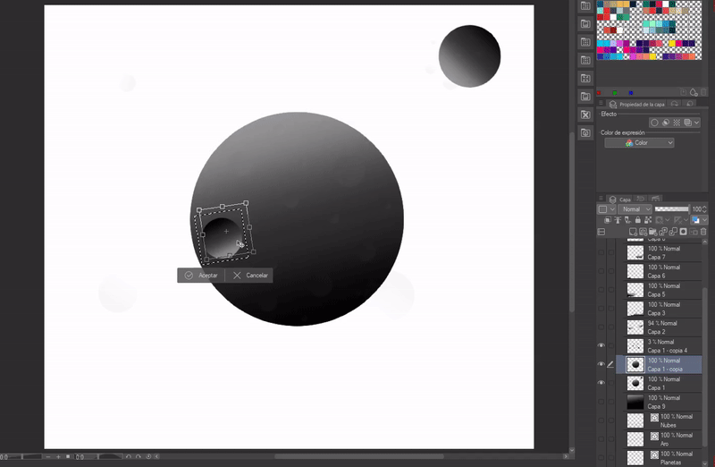Cancel the transform with Cancelar
Viewport: 715px width, 467px height.
249,276
